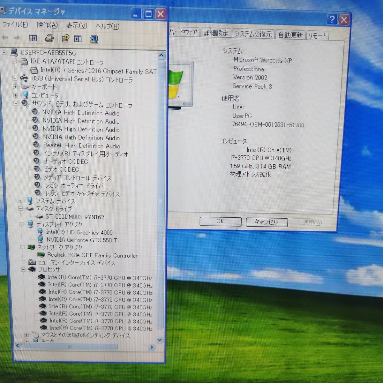Select NVIDIA GeForce GTX 550 Ti adapter
383x383 pixels.
click(x=82, y=240)
